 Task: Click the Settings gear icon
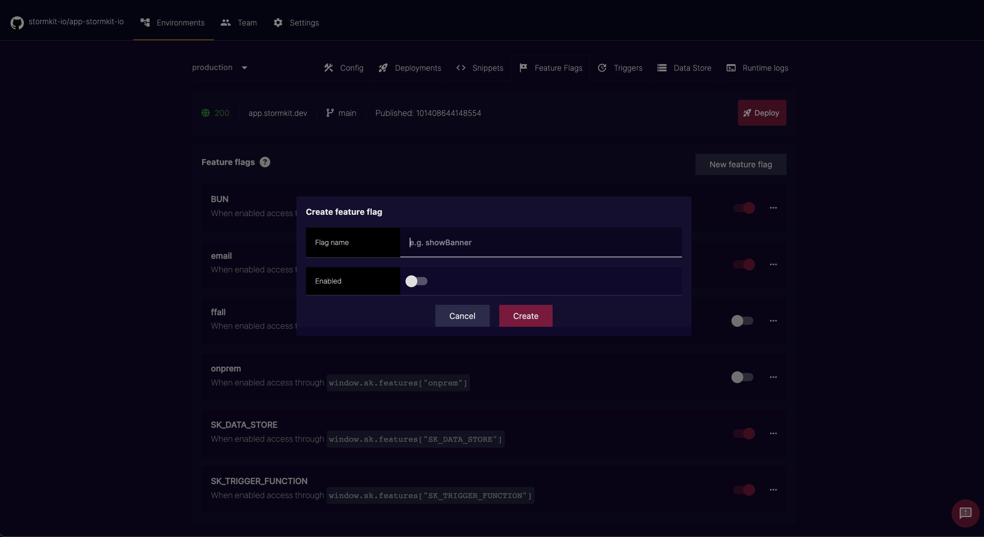(278, 23)
